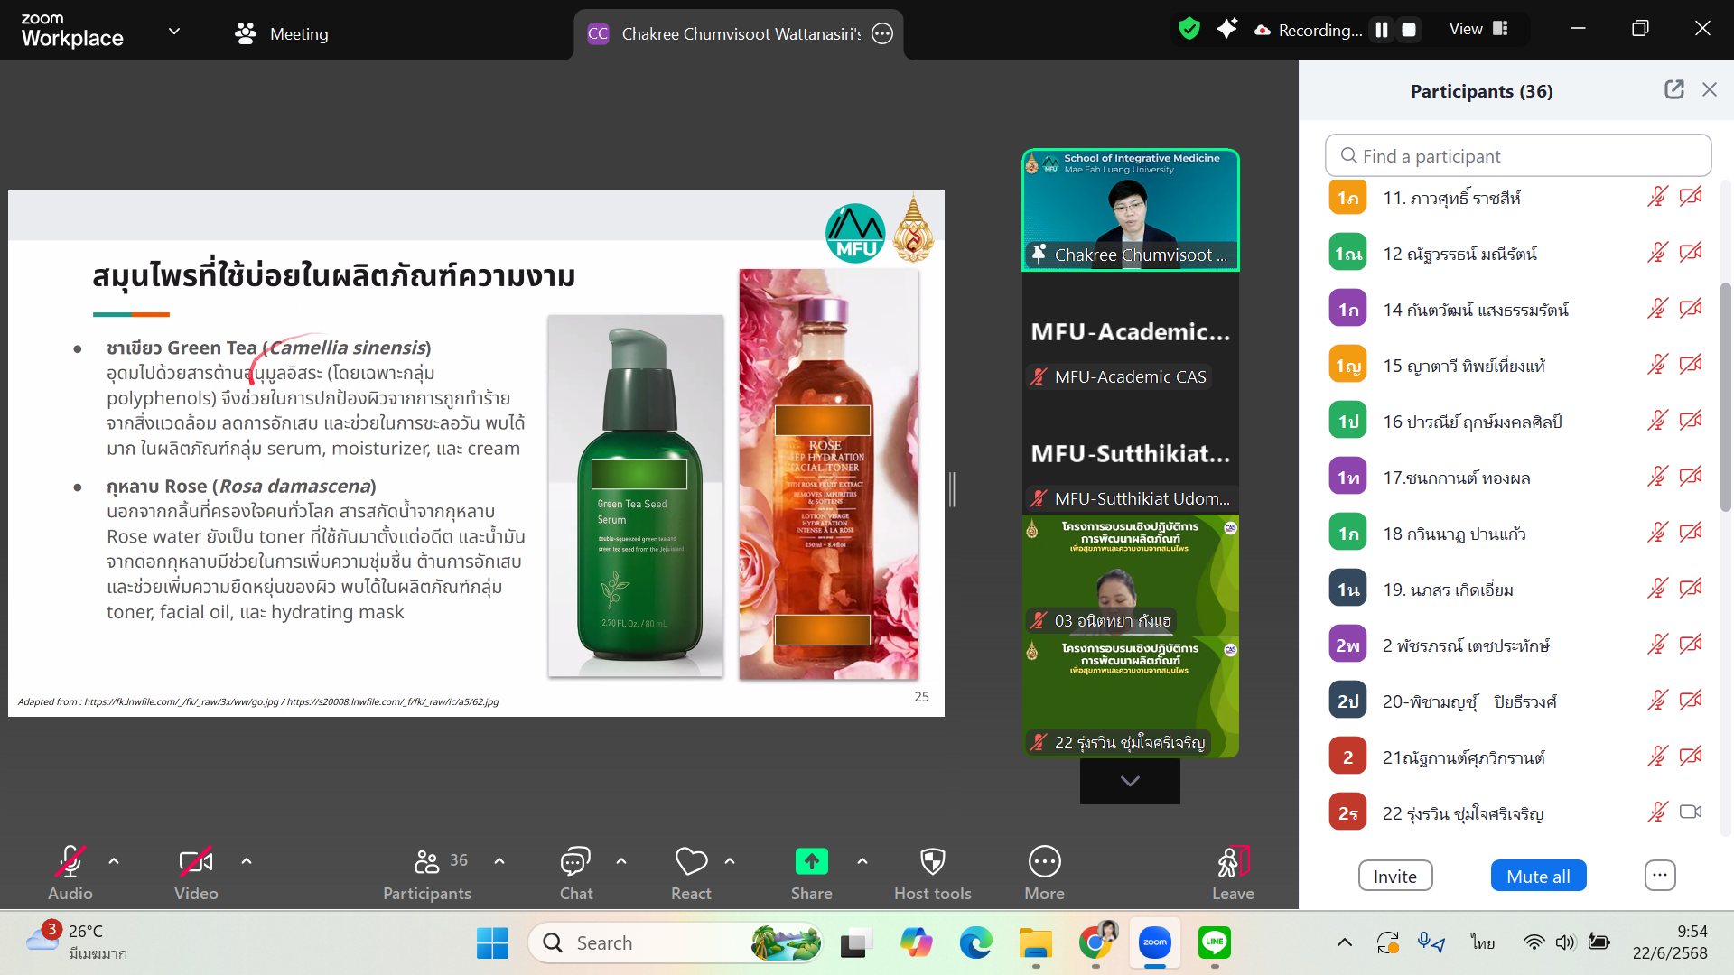Click the Windows Start button
The image size is (1734, 975).
492,942
